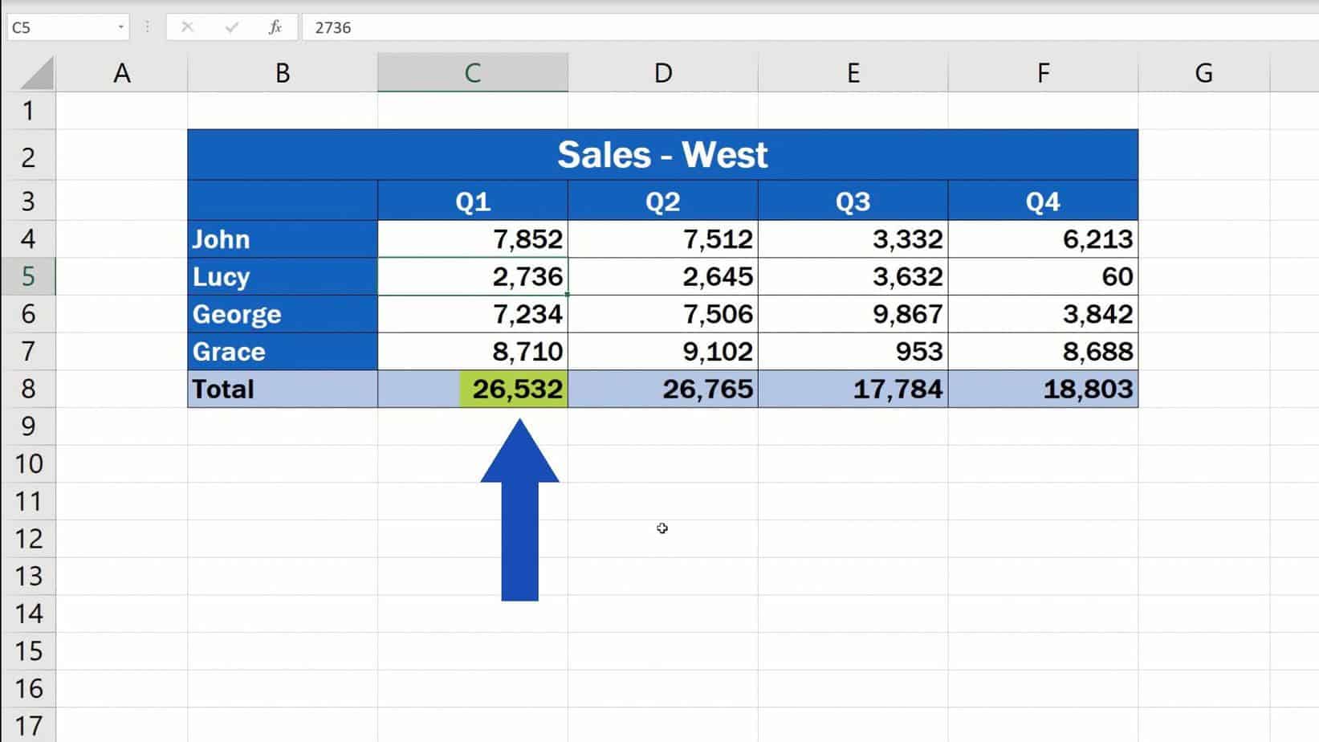Click the Enter checkmark icon in formula bar
Screen dimensions: 1319x742
click(x=230, y=27)
